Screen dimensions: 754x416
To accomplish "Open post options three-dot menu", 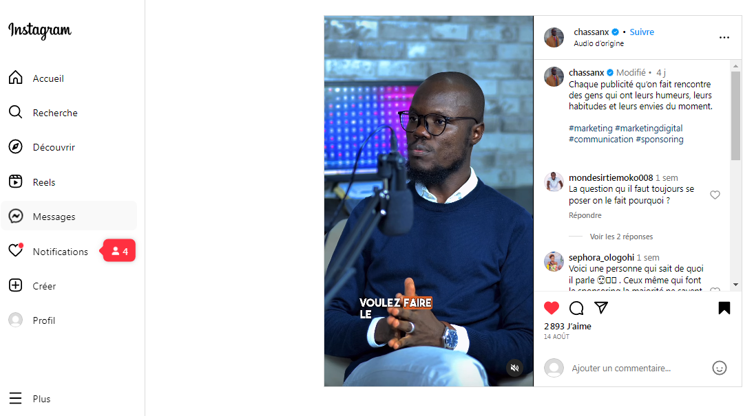I will click(724, 37).
